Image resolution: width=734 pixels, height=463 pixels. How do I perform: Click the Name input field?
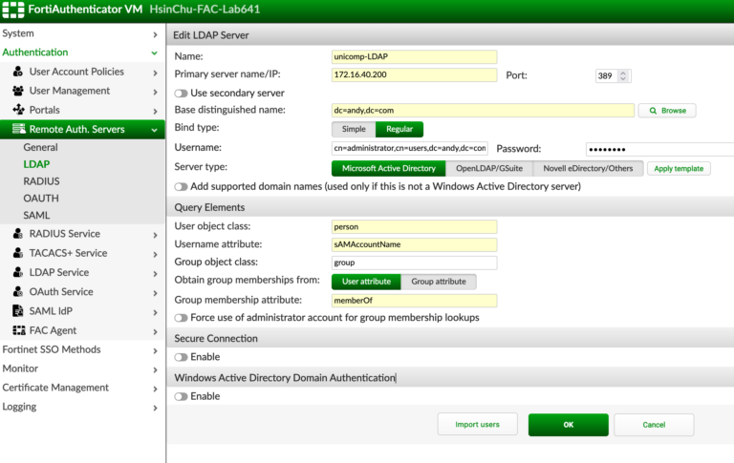tap(414, 57)
